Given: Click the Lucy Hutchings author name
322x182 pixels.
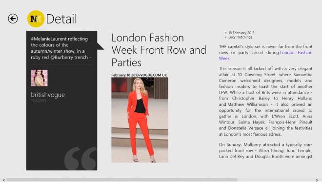Looking at the screenshot, I should coord(240,37).
